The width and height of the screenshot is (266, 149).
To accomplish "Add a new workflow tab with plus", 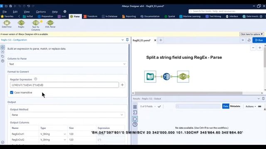I will click(x=161, y=40).
